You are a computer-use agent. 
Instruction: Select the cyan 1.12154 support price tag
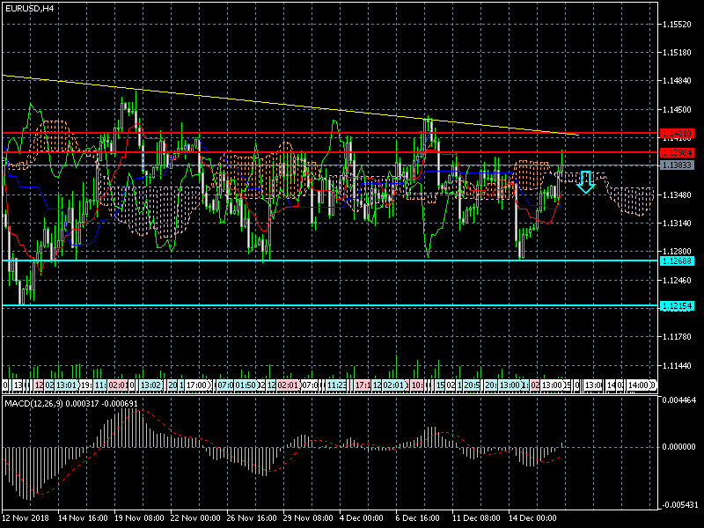(x=680, y=305)
